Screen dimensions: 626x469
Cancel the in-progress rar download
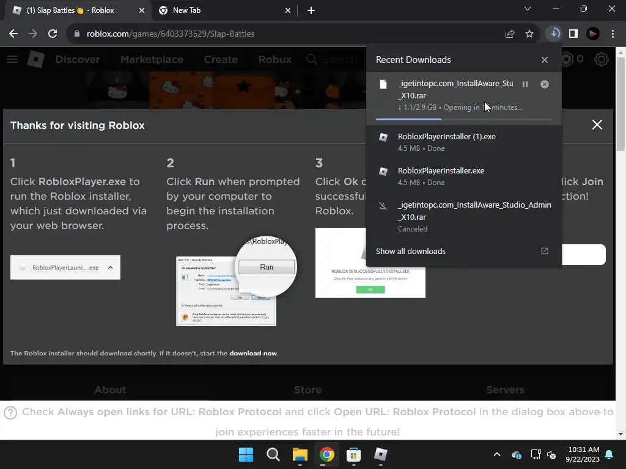pyautogui.click(x=545, y=84)
